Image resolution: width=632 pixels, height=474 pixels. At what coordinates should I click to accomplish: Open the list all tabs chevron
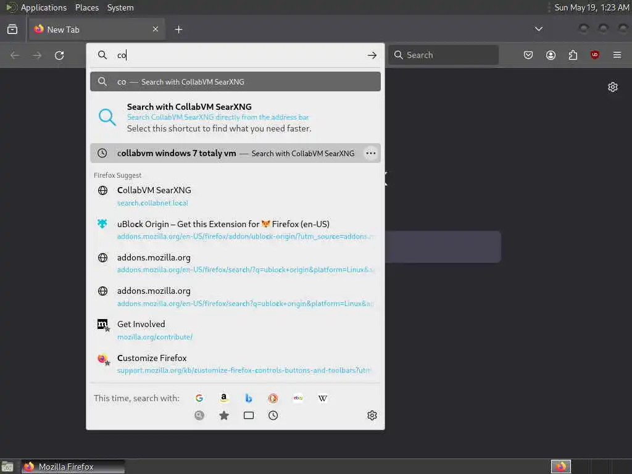[x=538, y=29]
